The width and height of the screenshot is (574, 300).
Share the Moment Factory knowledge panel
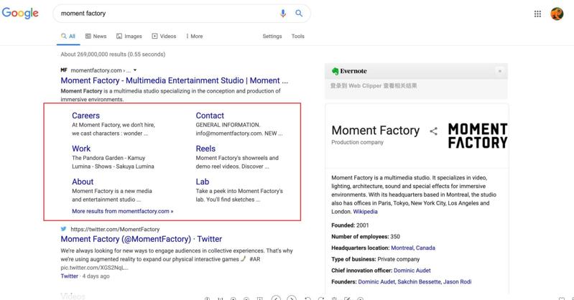[433, 131]
